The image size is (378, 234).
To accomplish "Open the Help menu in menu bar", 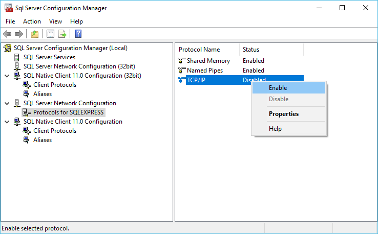I will point(76,21).
